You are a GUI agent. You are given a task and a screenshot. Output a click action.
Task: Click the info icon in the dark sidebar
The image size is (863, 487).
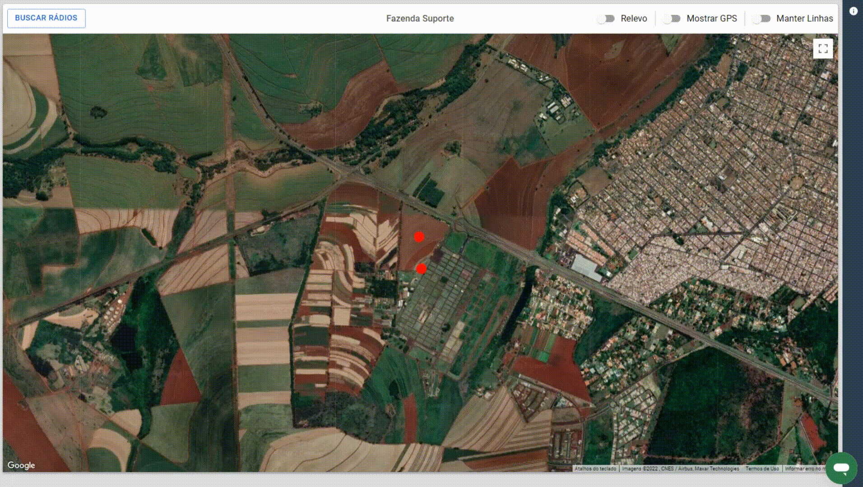click(853, 11)
